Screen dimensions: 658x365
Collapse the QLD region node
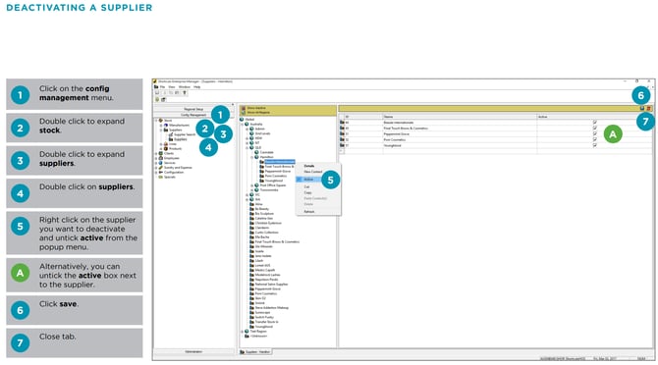click(x=247, y=147)
